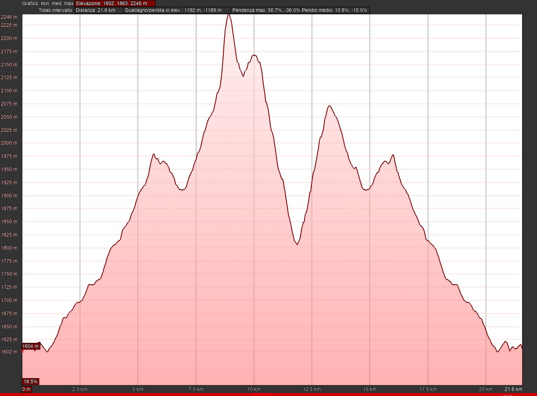Image resolution: width=537 pixels, height=396 pixels.
Task: Click the 1800 m elevation axis label
Action: click(9, 248)
